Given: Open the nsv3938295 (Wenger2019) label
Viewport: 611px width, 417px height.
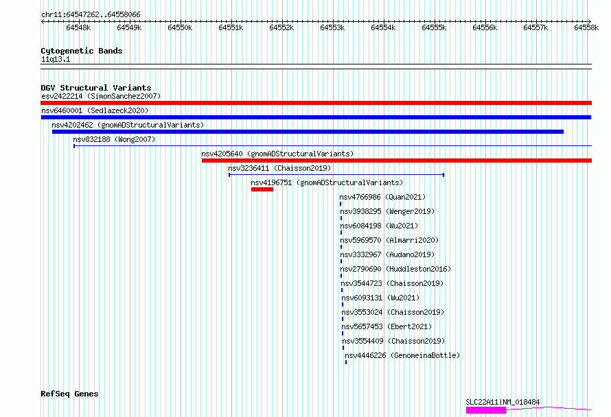Looking at the screenshot, I should point(387,211).
